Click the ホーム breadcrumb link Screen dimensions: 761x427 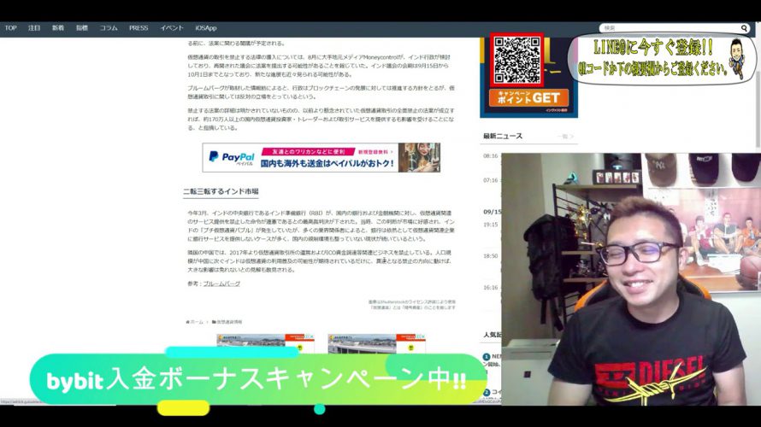[195, 322]
